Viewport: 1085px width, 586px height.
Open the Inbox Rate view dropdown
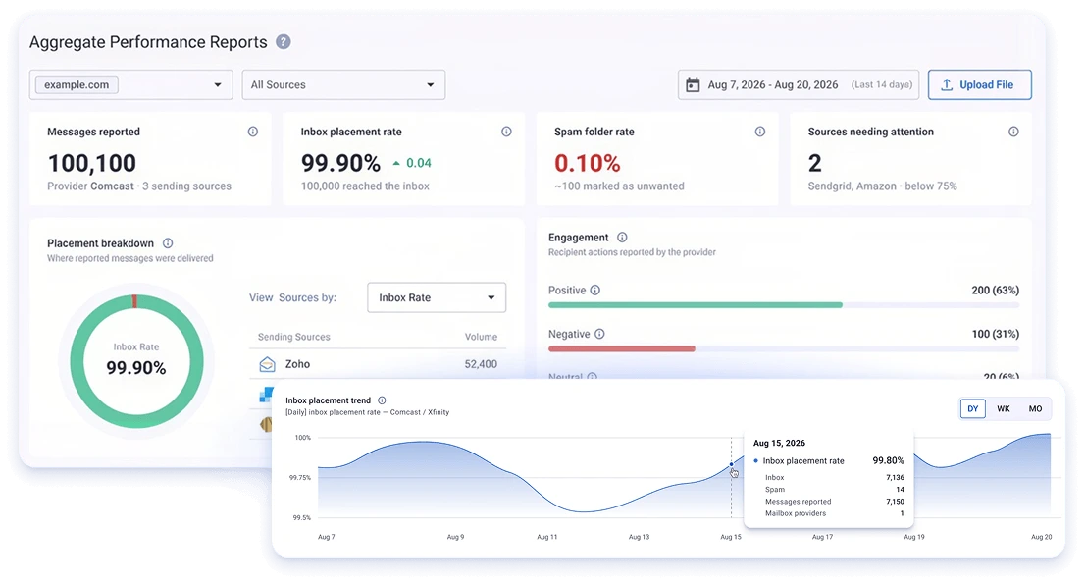[437, 297]
